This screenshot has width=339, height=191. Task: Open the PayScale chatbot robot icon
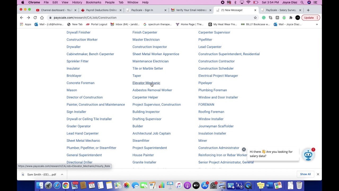tap(308, 155)
